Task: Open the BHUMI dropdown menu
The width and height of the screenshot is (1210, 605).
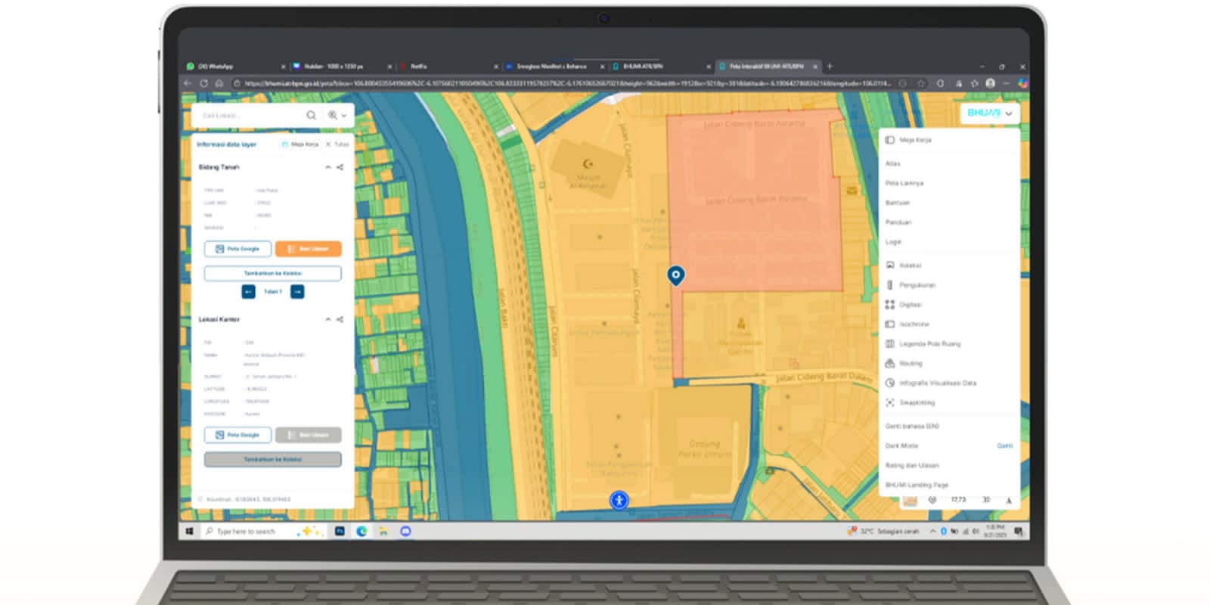Action: pos(989,113)
